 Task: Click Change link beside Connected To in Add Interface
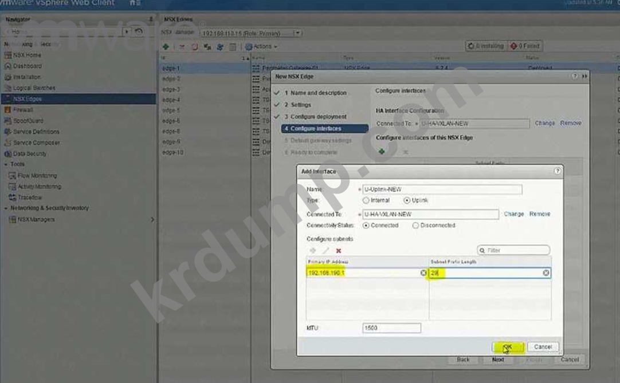(513, 214)
